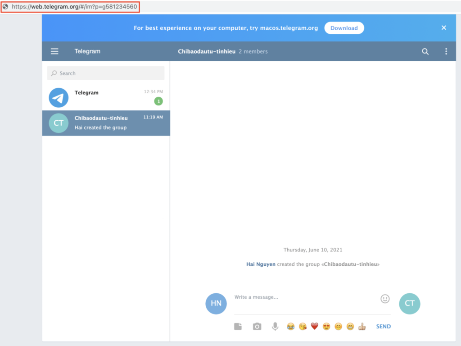Insert the tears of joy emoji
The height and width of the screenshot is (346, 461).
pos(290,327)
